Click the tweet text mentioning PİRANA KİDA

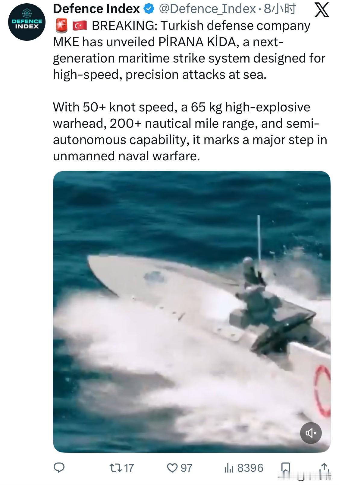click(x=189, y=50)
